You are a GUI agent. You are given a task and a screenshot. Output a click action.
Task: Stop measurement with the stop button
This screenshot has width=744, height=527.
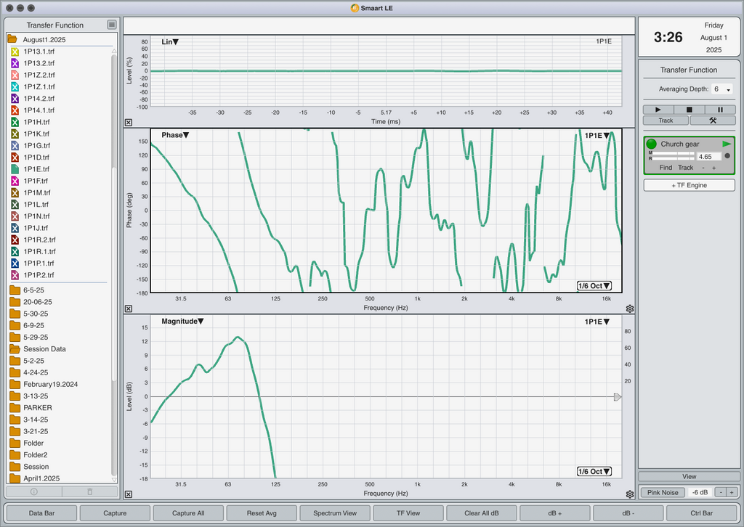pos(689,110)
